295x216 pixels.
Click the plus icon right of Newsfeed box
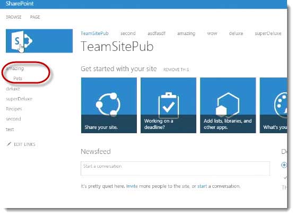point(284,165)
